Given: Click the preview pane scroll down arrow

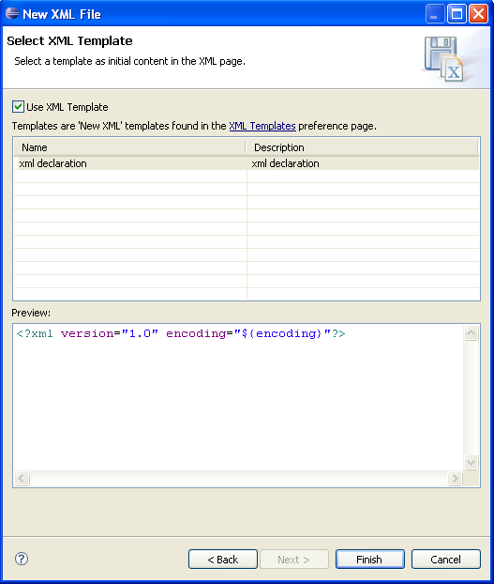Looking at the screenshot, I should (471, 463).
